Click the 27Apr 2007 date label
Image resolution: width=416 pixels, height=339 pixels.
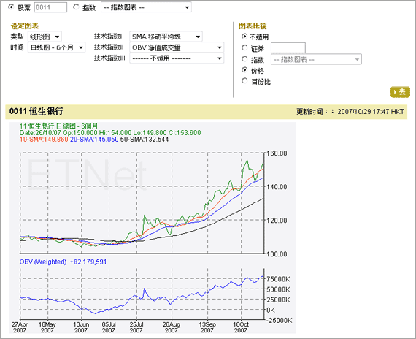20,327
